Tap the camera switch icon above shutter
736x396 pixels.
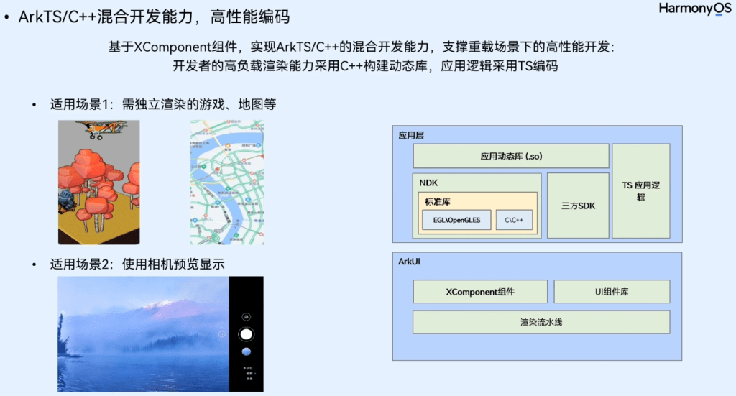point(247,316)
